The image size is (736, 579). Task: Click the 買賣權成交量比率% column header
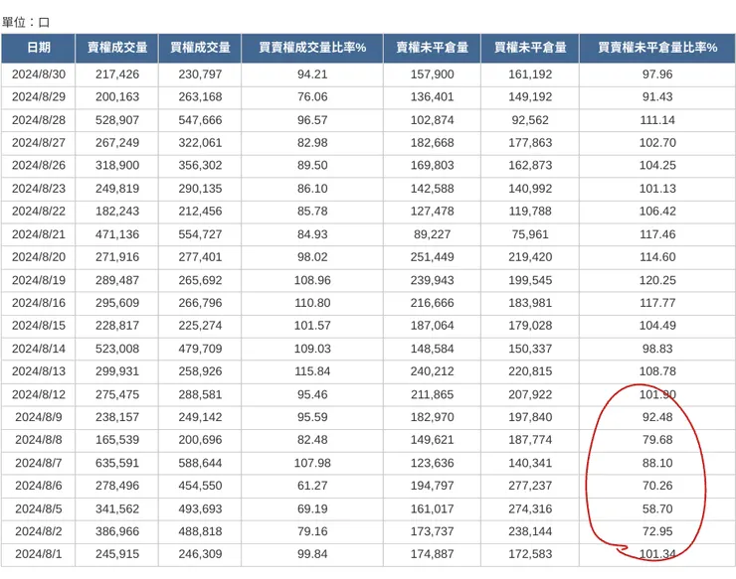pyautogui.click(x=312, y=48)
